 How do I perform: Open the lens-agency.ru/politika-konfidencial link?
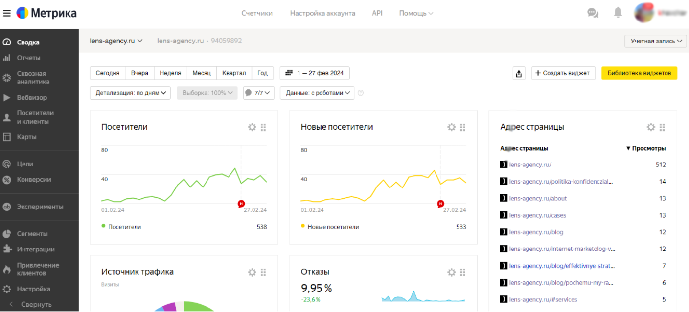(x=561, y=182)
